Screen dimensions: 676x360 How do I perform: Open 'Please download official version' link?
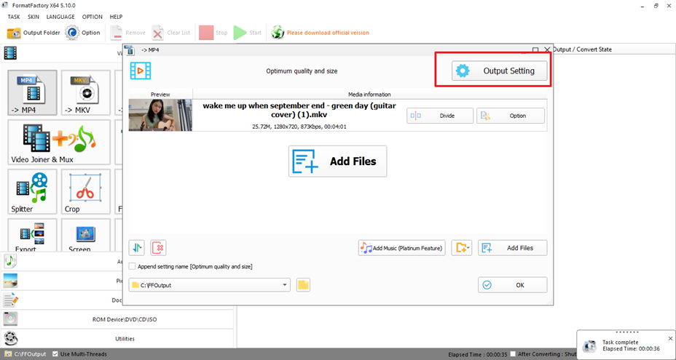pos(328,33)
